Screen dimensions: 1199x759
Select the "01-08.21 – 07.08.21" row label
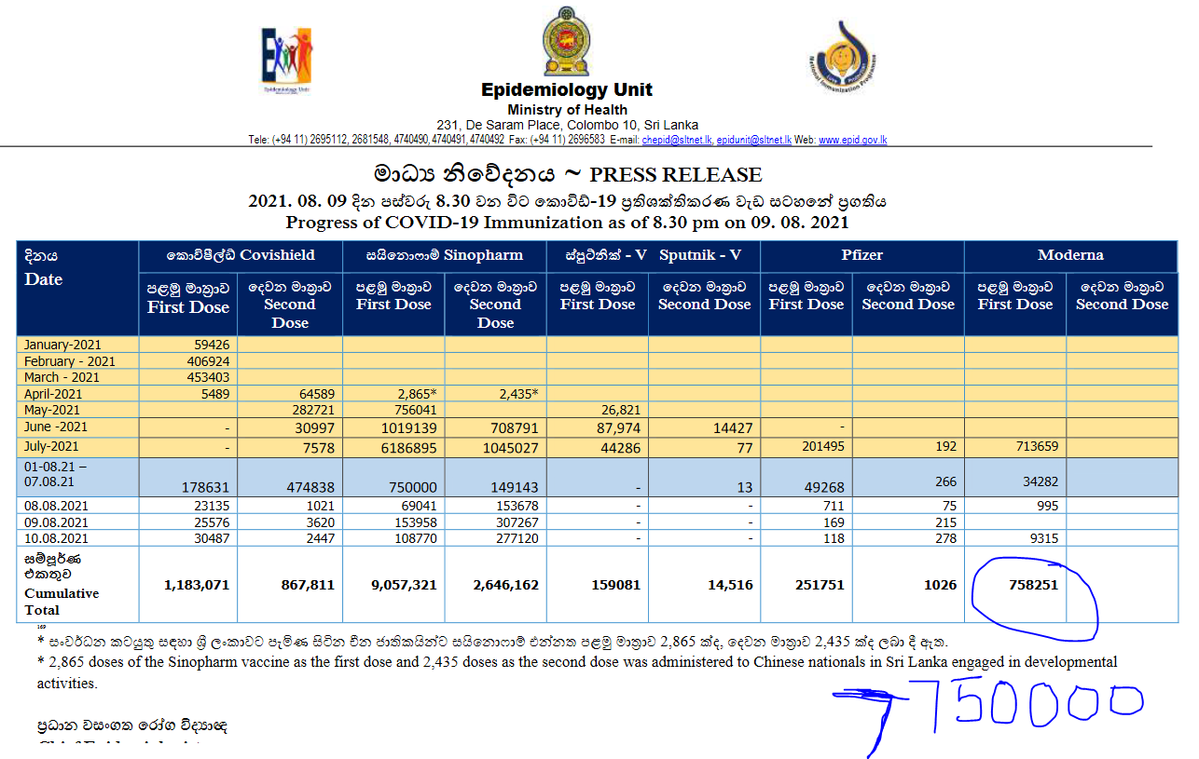pos(56,474)
